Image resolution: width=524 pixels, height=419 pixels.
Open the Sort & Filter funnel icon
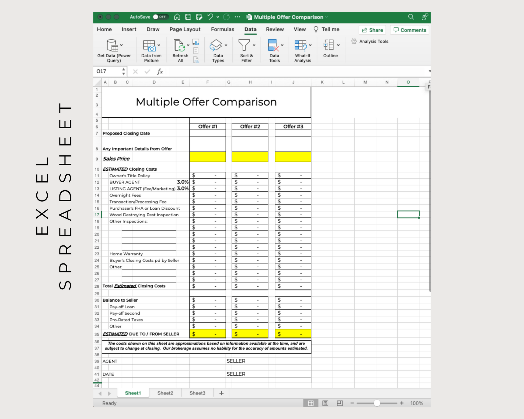(244, 45)
